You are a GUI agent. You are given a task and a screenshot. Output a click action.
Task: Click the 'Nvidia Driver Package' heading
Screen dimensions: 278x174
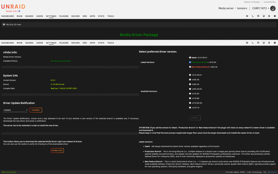139,35
